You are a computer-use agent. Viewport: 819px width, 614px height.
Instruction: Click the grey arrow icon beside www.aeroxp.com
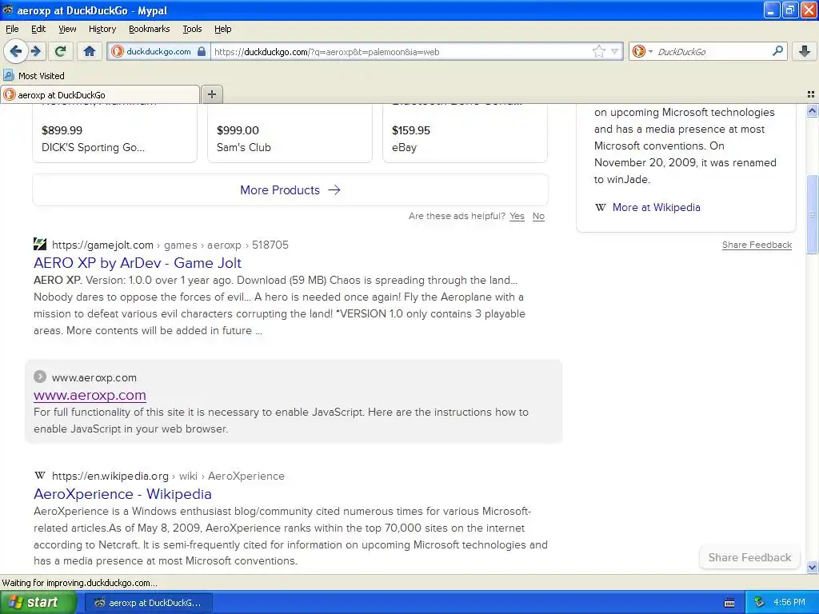[x=40, y=377]
